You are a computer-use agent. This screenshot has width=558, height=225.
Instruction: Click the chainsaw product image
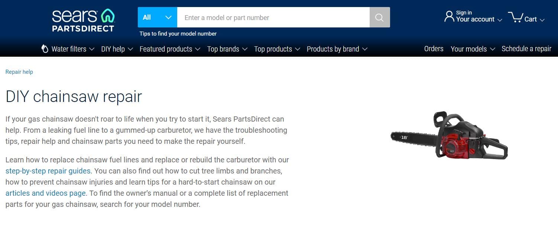(449, 135)
